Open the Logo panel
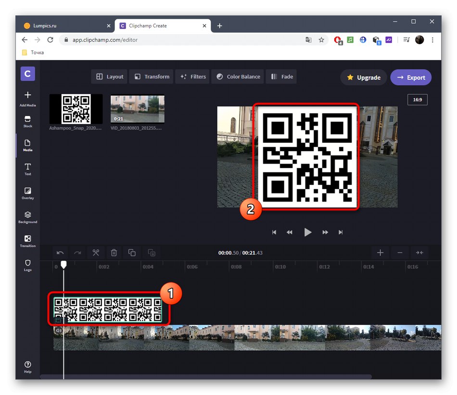The width and height of the screenshot is (457, 395). click(28, 265)
